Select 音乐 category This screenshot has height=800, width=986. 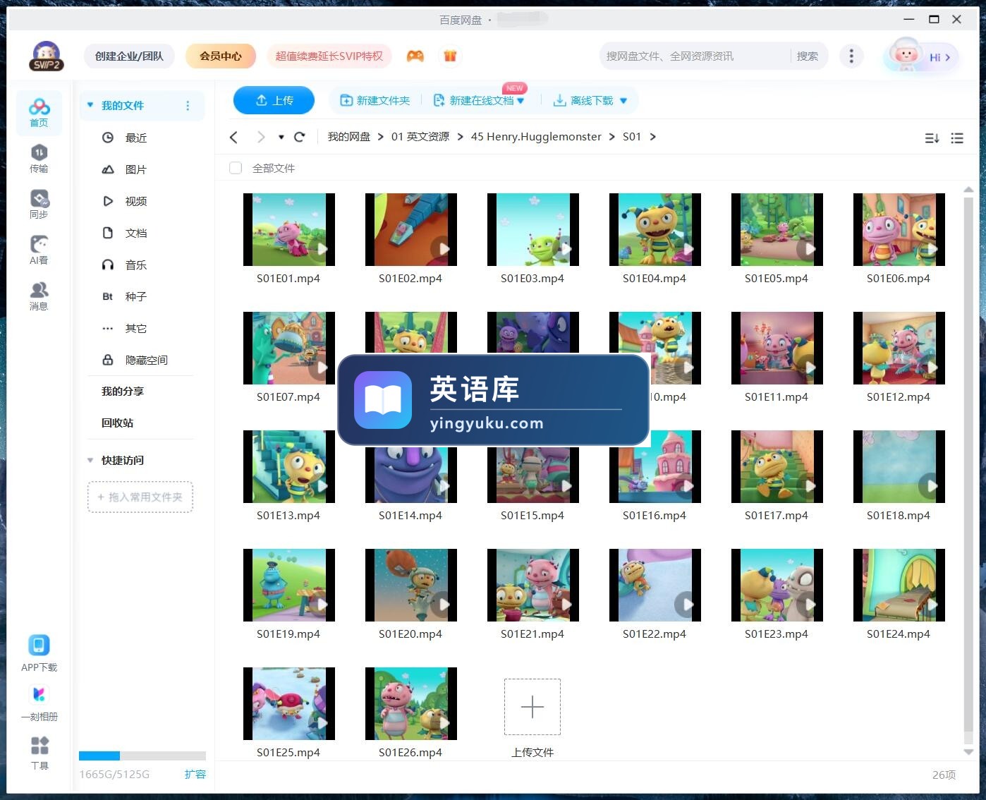click(x=136, y=265)
